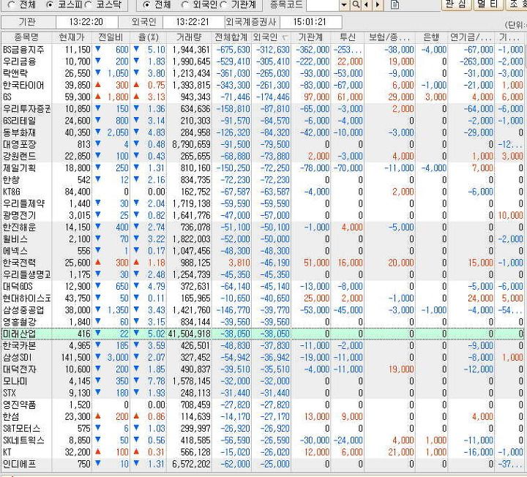Click the 외국계증권사 time field 15:01:21

point(310,22)
